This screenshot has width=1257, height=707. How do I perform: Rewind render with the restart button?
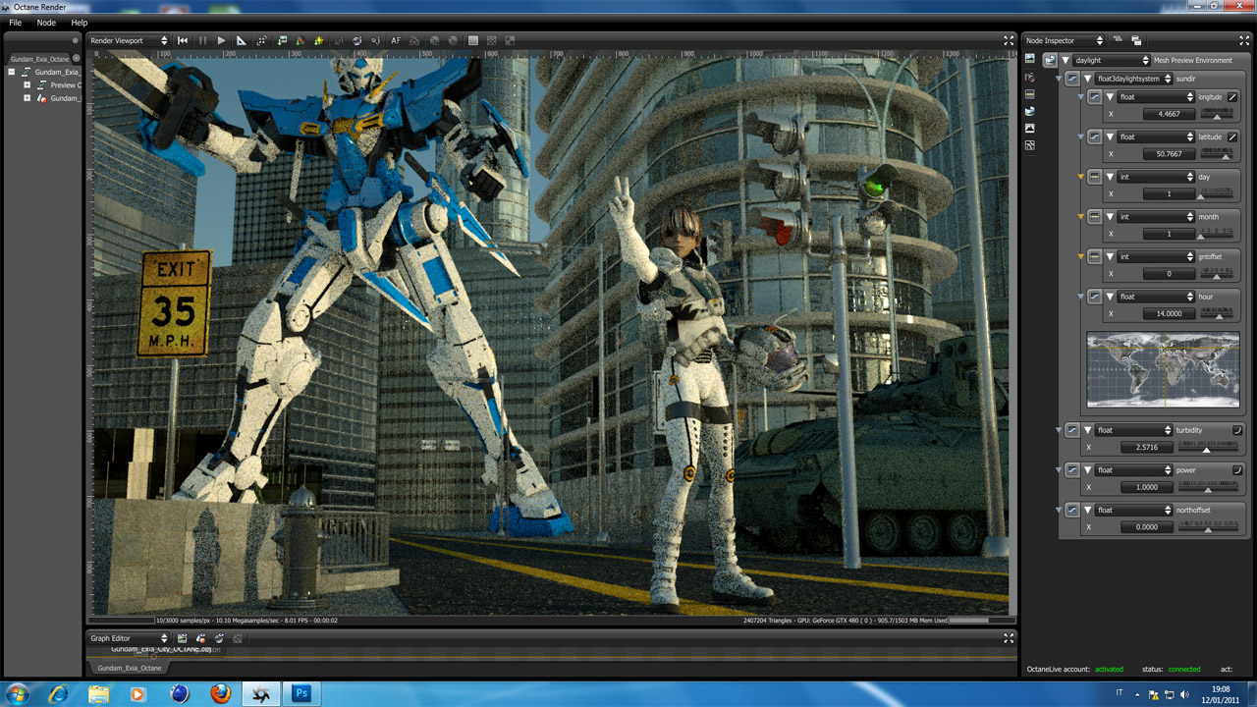[x=183, y=40]
